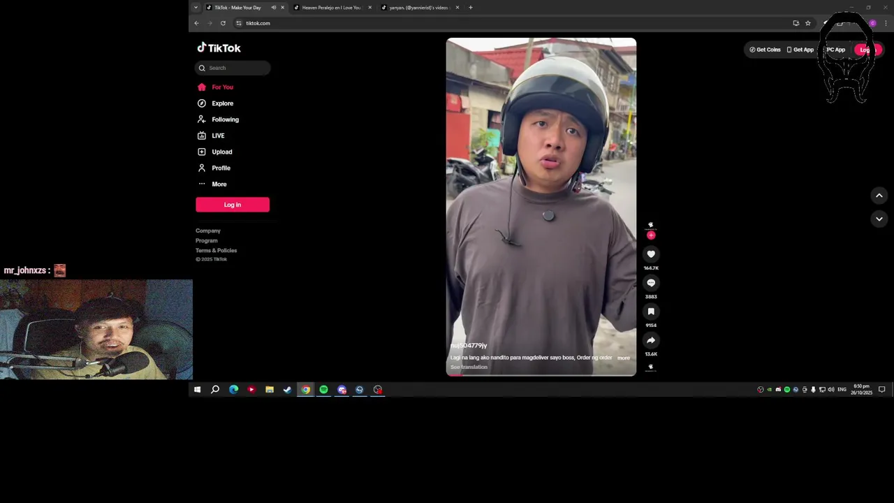This screenshot has width=894, height=503.
Task: Go to the next video with down arrow
Action: tap(879, 219)
